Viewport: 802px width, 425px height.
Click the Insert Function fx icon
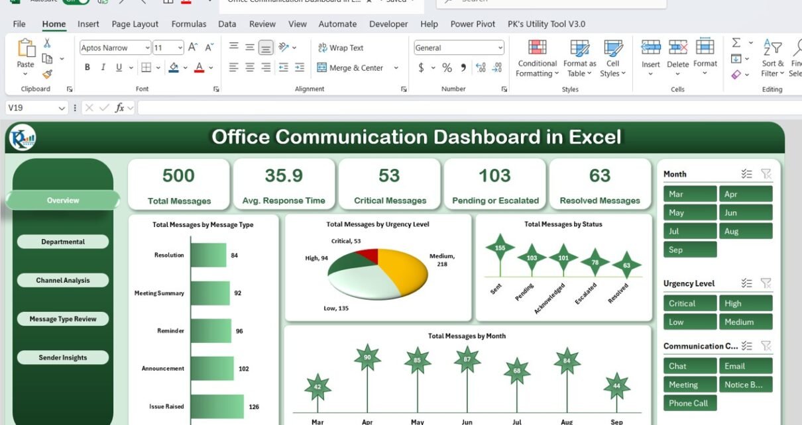[120, 108]
